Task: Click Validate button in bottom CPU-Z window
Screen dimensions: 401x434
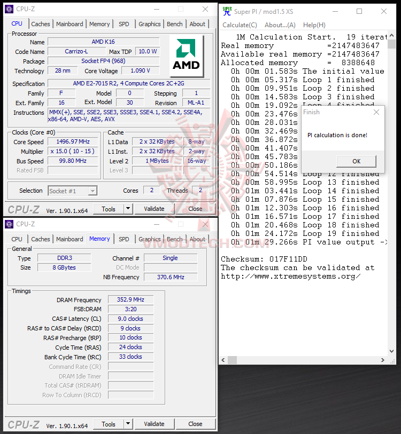Action: pyautogui.click(x=154, y=424)
